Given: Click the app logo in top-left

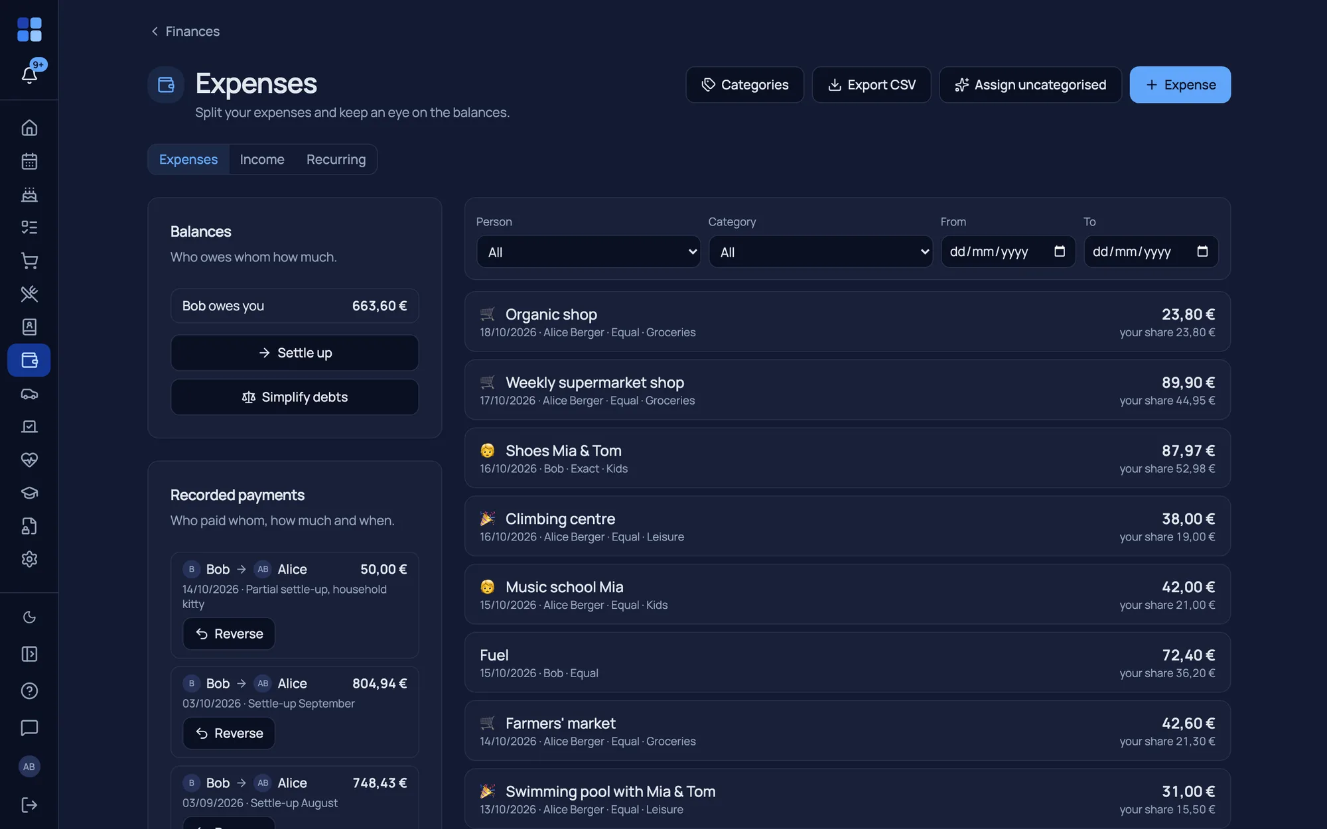Looking at the screenshot, I should 29,30.
